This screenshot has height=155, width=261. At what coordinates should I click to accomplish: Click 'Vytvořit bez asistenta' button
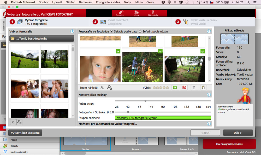[25, 133]
